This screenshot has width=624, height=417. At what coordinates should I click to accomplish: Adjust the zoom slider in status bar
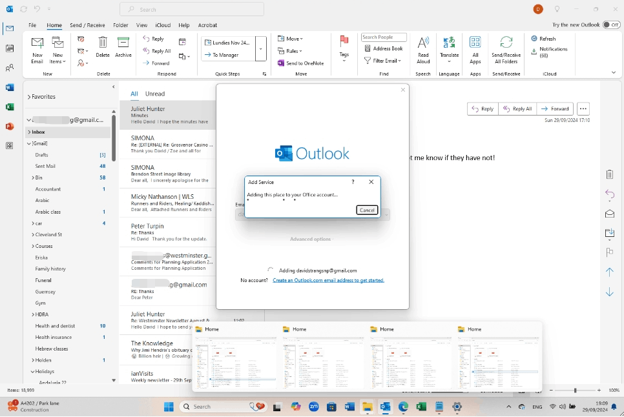coord(575,391)
